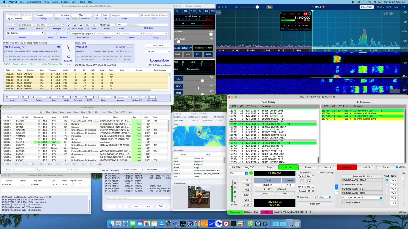The height and width of the screenshot is (229, 408).
Task: Open the App Store from the Dock
Action: pyautogui.click(x=161, y=224)
